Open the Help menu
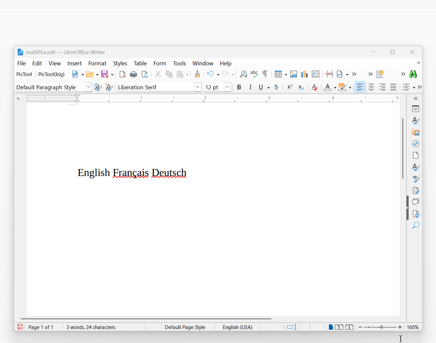Image resolution: width=436 pixels, height=343 pixels. click(226, 63)
